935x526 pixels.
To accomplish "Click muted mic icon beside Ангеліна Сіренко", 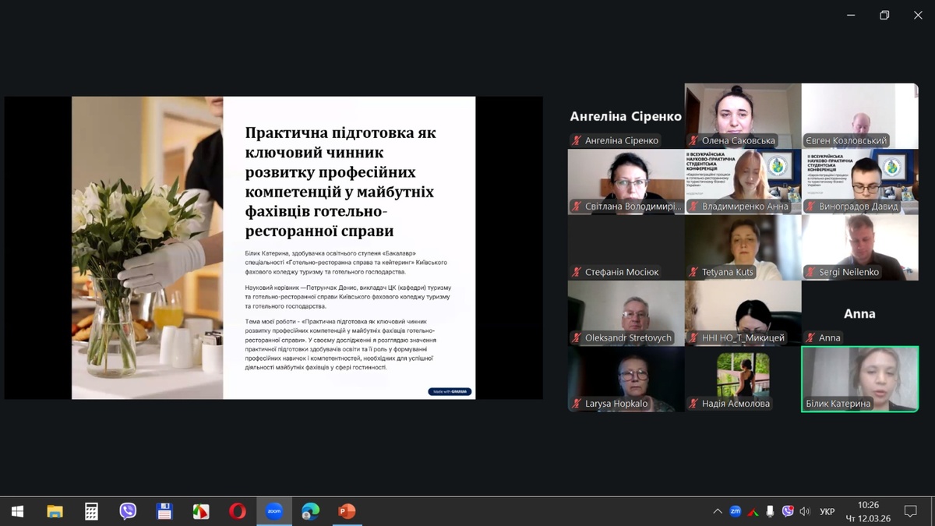I will (x=577, y=141).
